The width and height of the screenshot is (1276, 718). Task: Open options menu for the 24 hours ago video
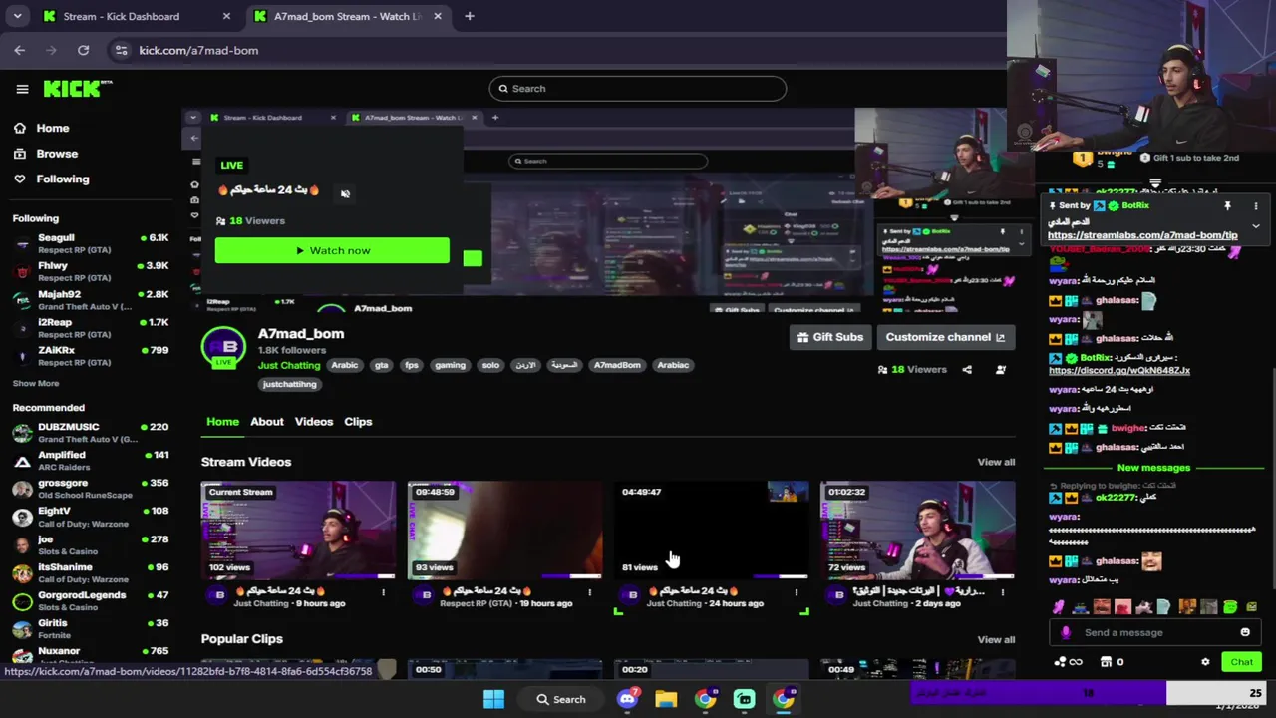pos(796,592)
